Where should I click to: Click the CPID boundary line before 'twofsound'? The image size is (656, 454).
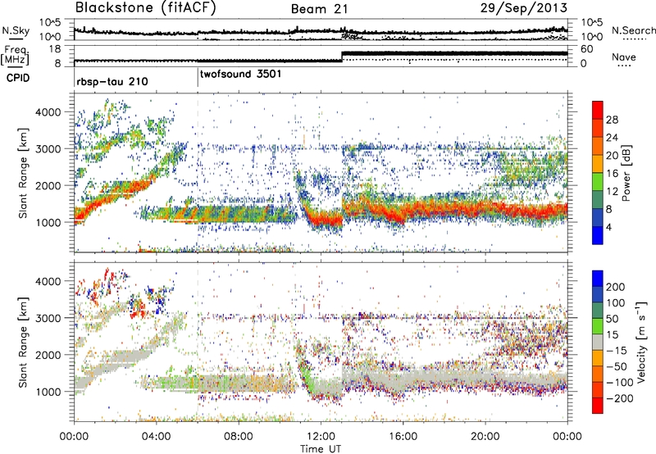[x=198, y=76]
